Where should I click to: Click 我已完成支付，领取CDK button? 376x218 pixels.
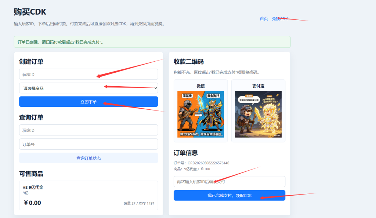(229, 196)
